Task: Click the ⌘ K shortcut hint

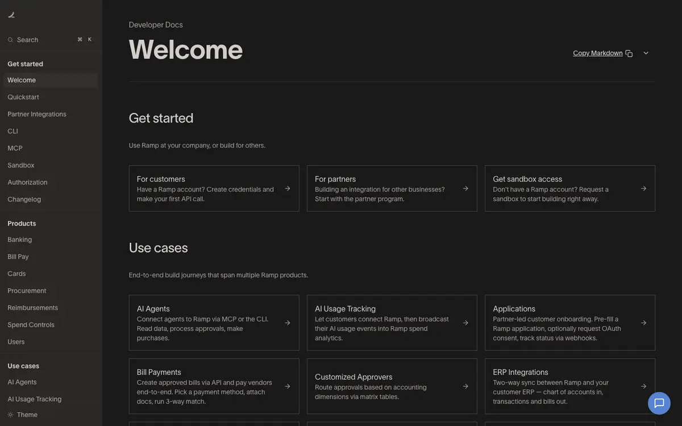Action: click(85, 40)
